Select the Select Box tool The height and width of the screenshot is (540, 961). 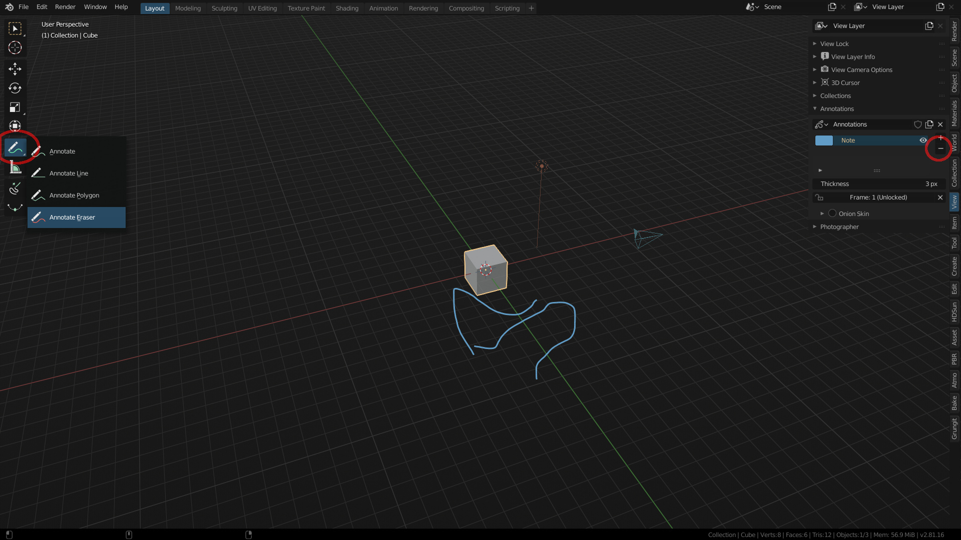click(x=15, y=28)
